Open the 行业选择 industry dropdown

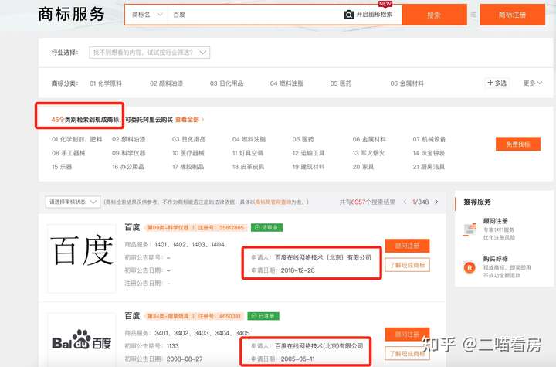(149, 53)
